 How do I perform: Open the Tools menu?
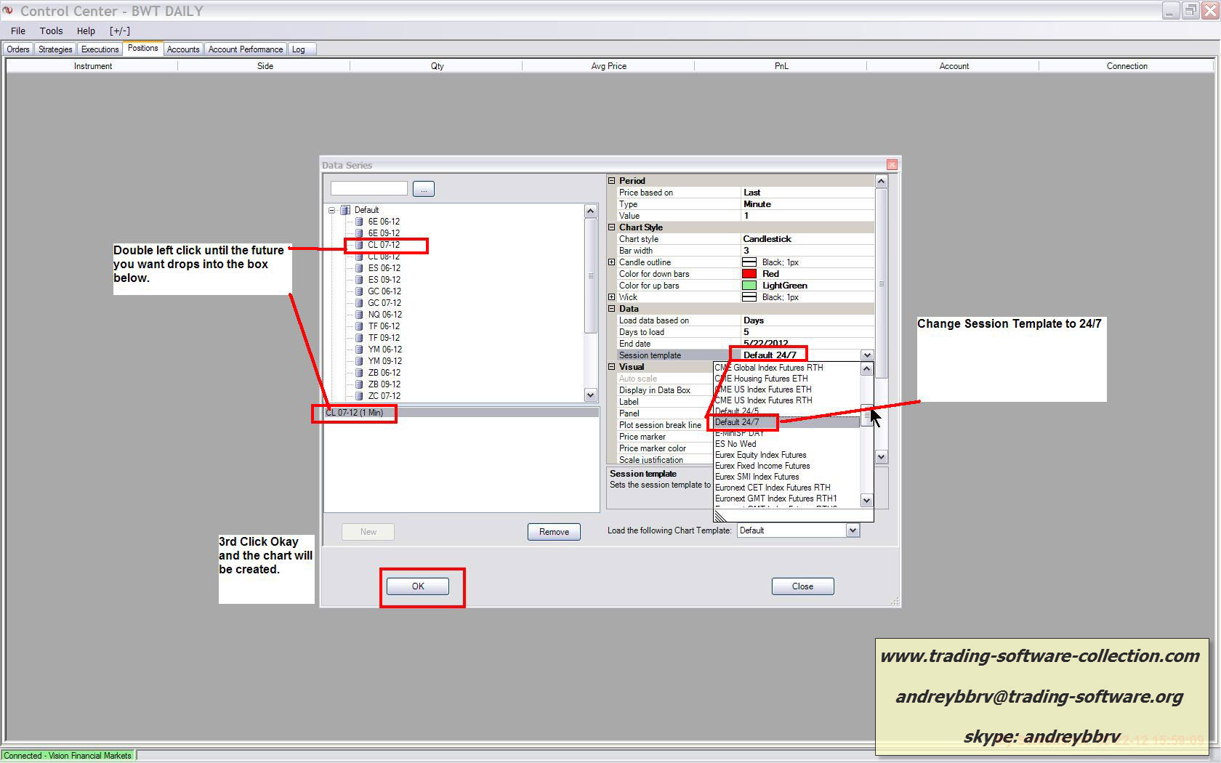tap(51, 31)
